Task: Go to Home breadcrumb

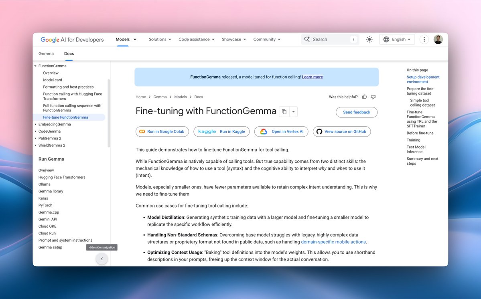Action: click(141, 97)
